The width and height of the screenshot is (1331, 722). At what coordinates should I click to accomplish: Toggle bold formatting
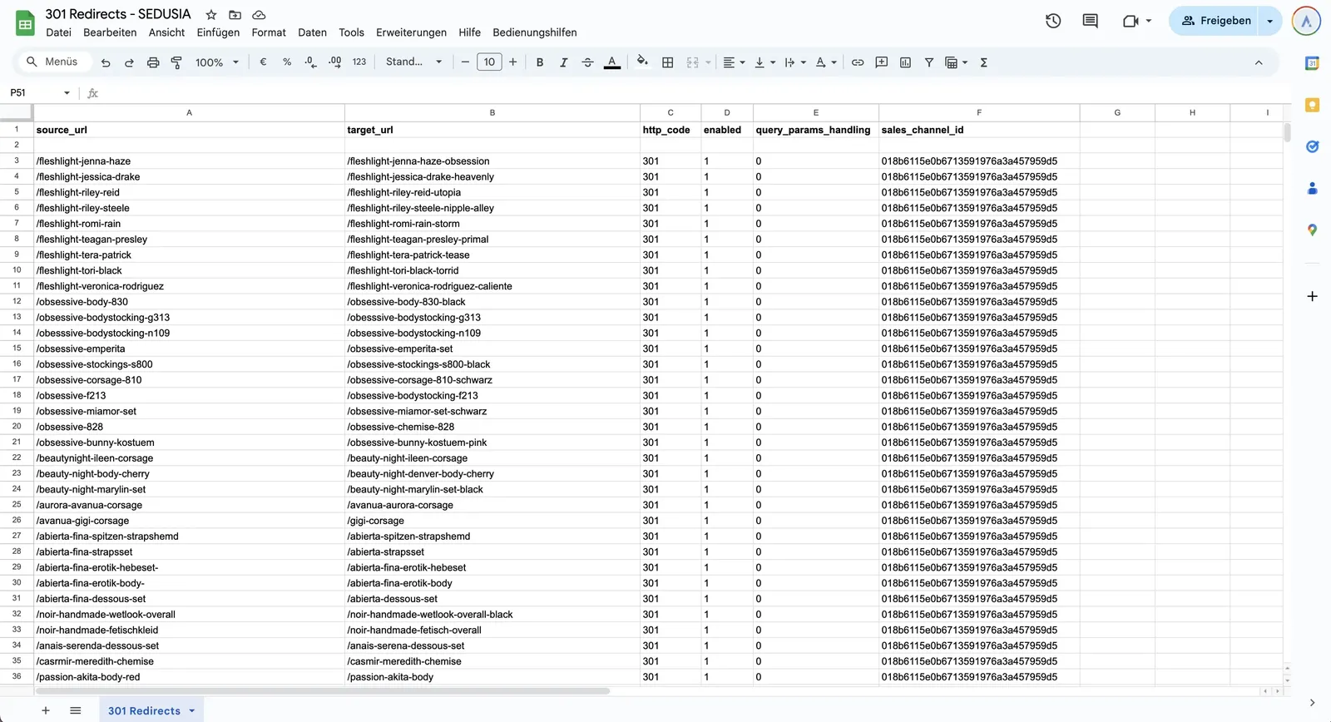540,62
